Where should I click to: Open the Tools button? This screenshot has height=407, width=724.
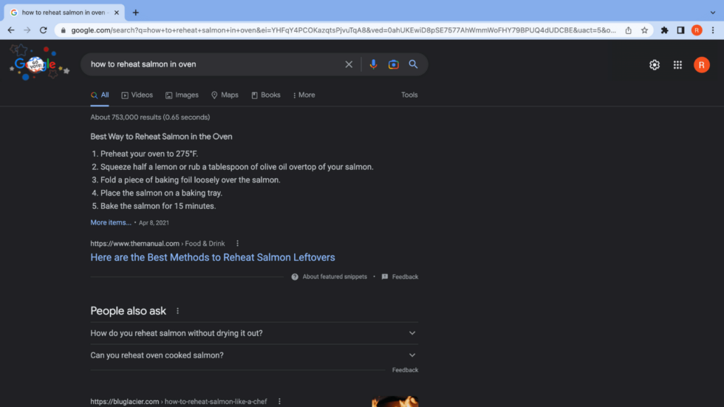409,95
